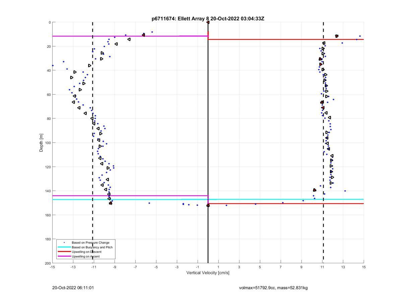Click the blue dot marker in legend
Image resolution: width=402 pixels, height=296 pixels.
pos(64,242)
